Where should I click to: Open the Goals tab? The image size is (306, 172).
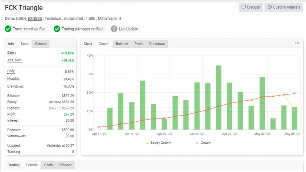pyautogui.click(x=48, y=165)
